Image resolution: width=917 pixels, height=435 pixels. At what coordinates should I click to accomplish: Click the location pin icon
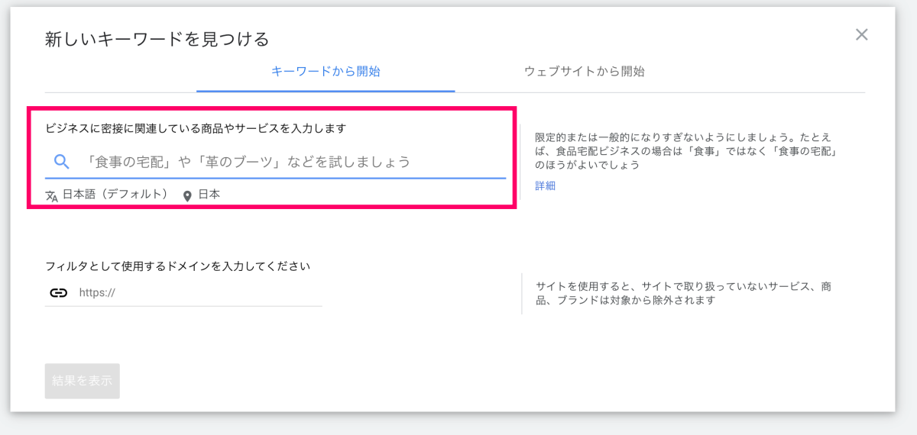187,195
